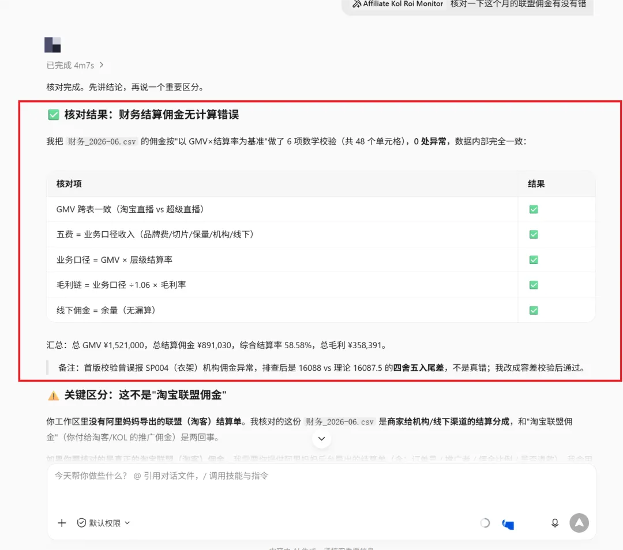Image resolution: width=623 pixels, height=550 pixels.
Task: Expand the 已完成 4m7s details chevron
Action: pyautogui.click(x=102, y=65)
